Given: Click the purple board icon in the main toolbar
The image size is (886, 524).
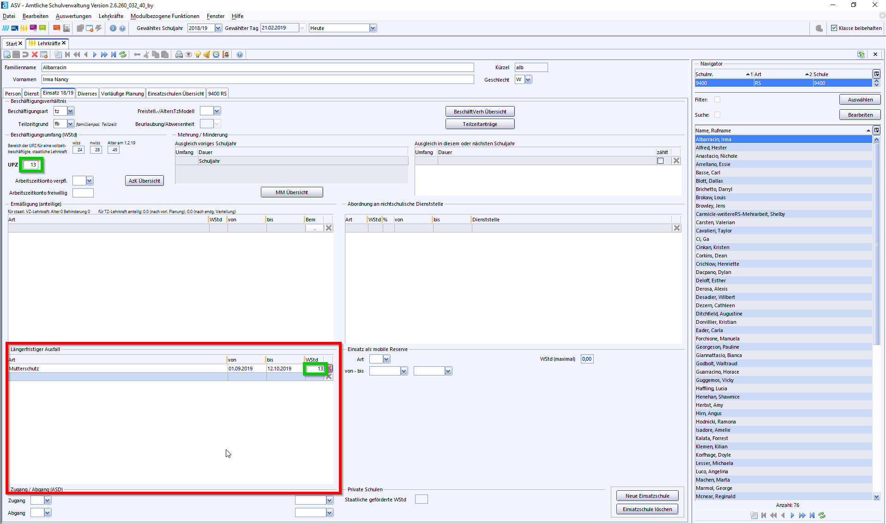Looking at the screenshot, I should tap(33, 28).
